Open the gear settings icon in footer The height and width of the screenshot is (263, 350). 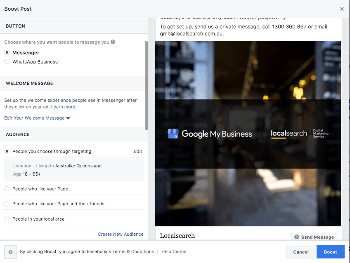(x=10, y=252)
